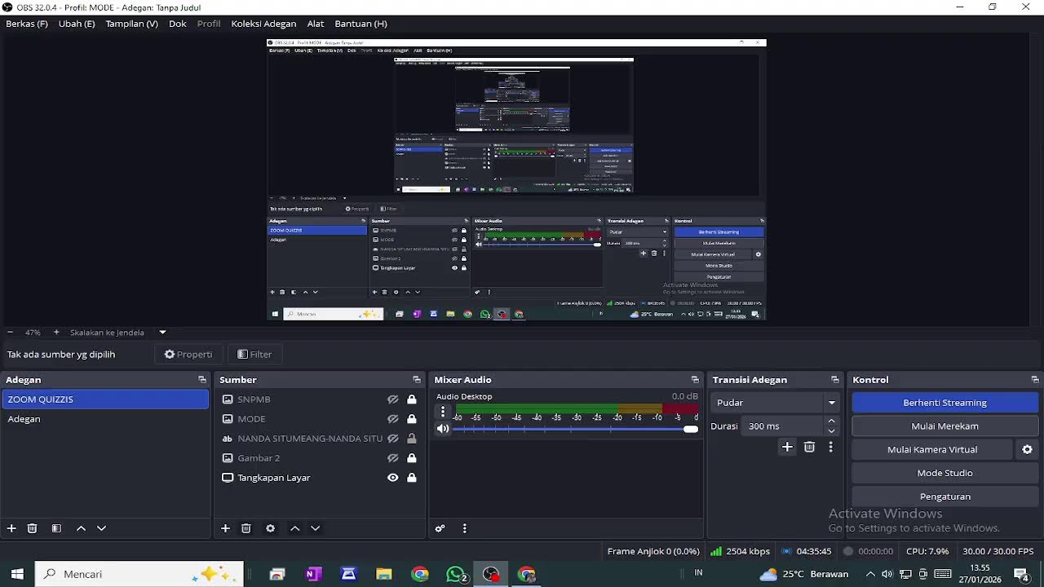Click the Filter button
The height and width of the screenshot is (587, 1044).
click(x=254, y=355)
